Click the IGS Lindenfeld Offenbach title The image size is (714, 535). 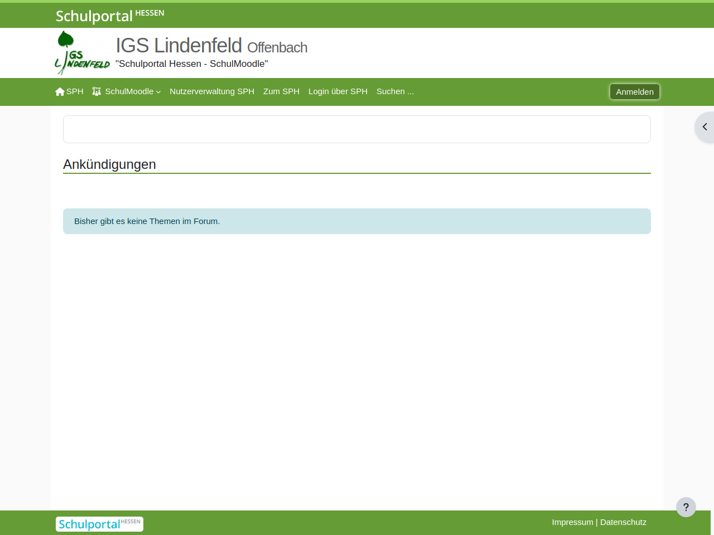[211, 46]
